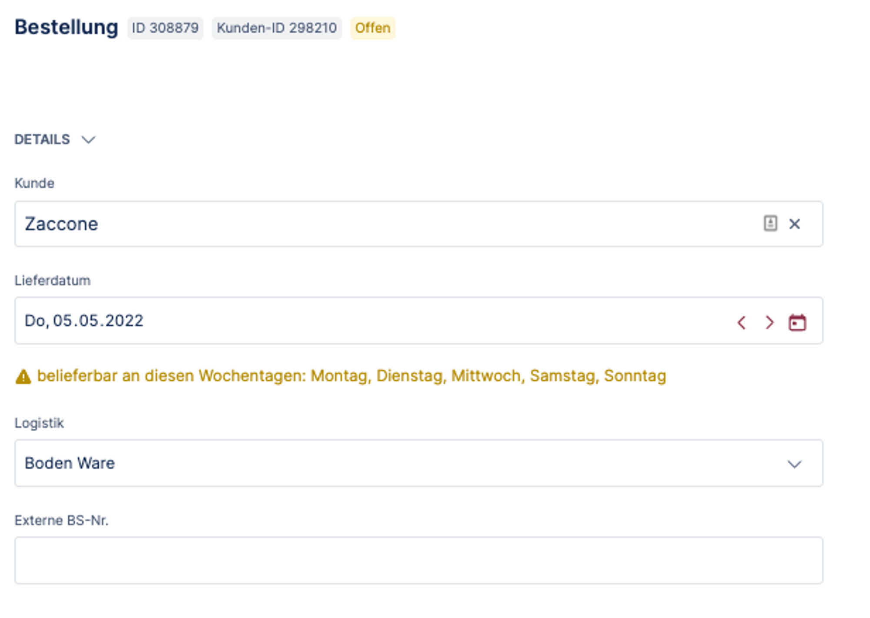Click the ID 308879 badge
Viewport: 870px width, 618px height.
(165, 28)
